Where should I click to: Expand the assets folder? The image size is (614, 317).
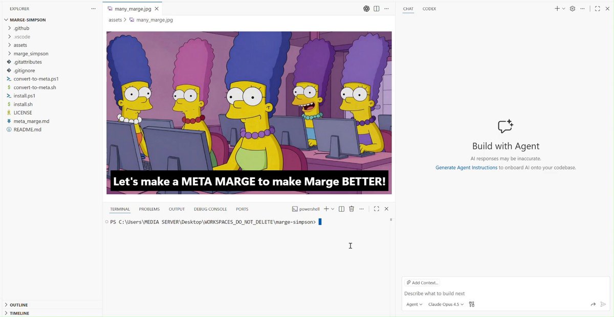tap(20, 45)
